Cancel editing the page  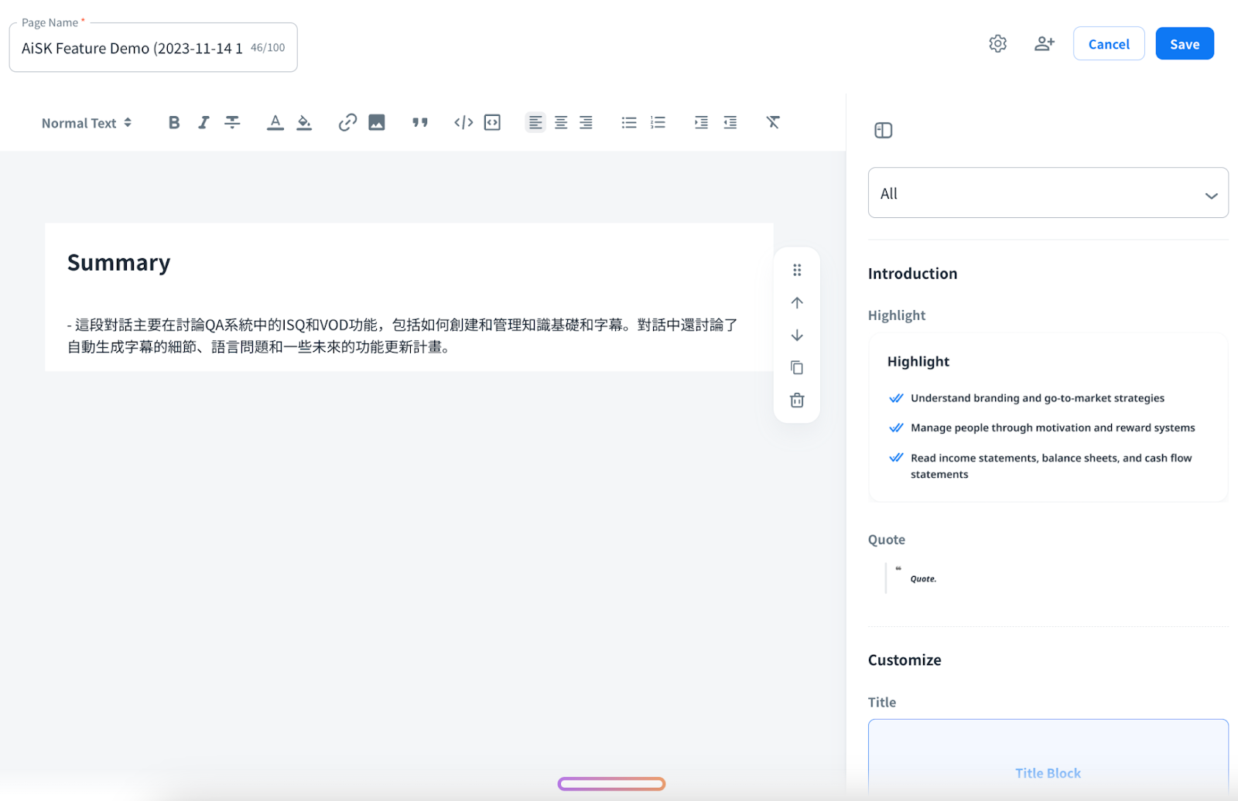point(1108,44)
